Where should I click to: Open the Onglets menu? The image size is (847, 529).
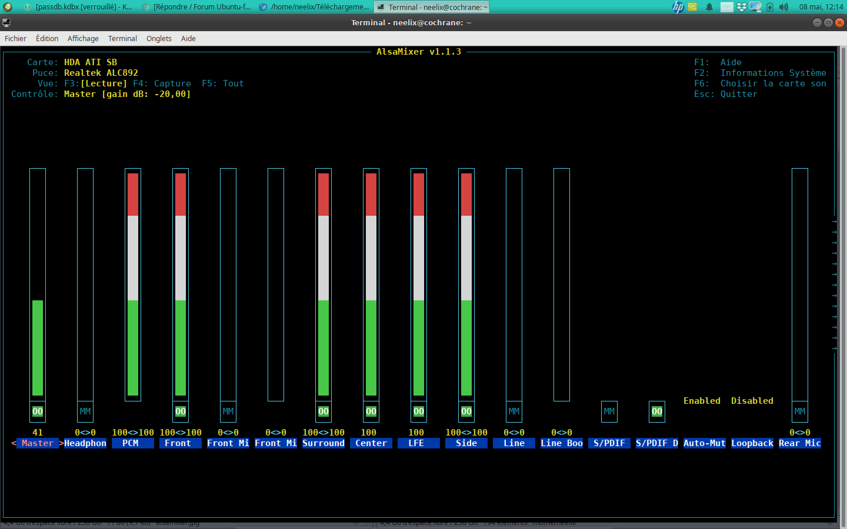pyautogui.click(x=159, y=38)
